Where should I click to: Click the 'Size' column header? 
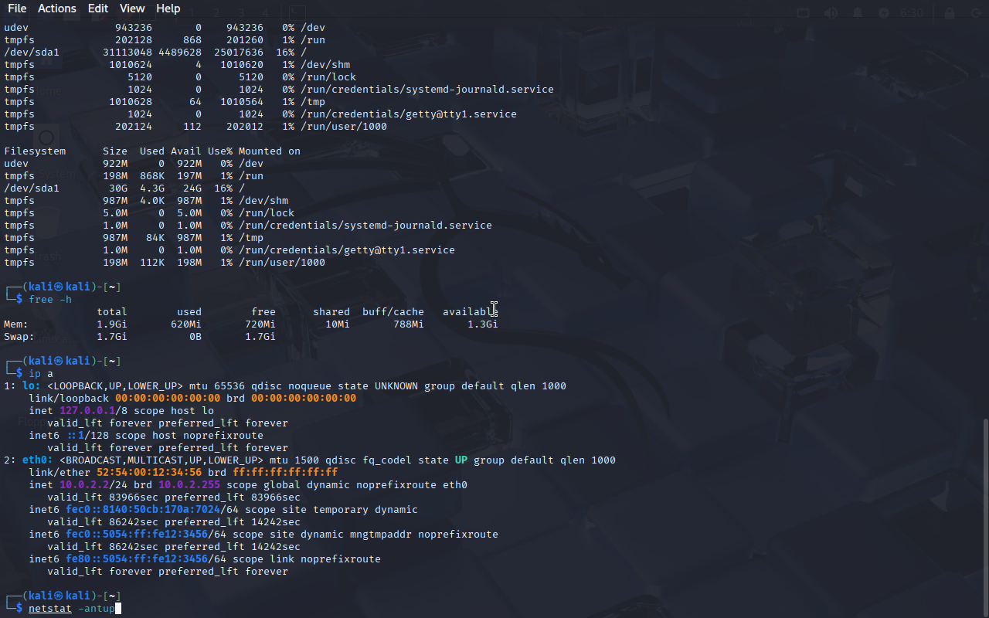[115, 151]
